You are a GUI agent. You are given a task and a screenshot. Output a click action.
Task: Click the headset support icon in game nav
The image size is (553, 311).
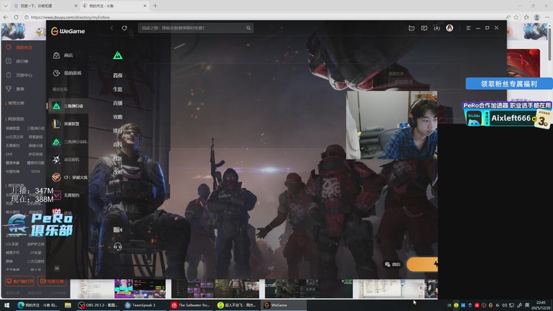118,247
